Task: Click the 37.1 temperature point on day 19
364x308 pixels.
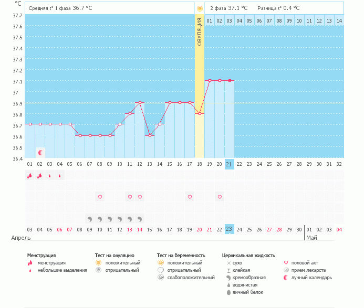Action: pyautogui.click(x=210, y=81)
